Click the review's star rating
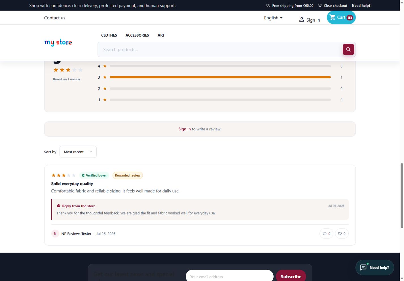Screen dimensions: 404x281 pos(64,175)
